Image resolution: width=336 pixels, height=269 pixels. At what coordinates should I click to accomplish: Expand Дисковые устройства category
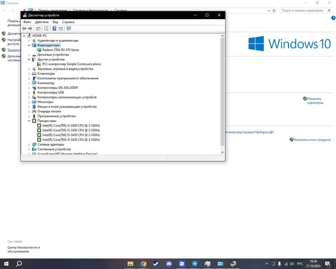(29, 55)
